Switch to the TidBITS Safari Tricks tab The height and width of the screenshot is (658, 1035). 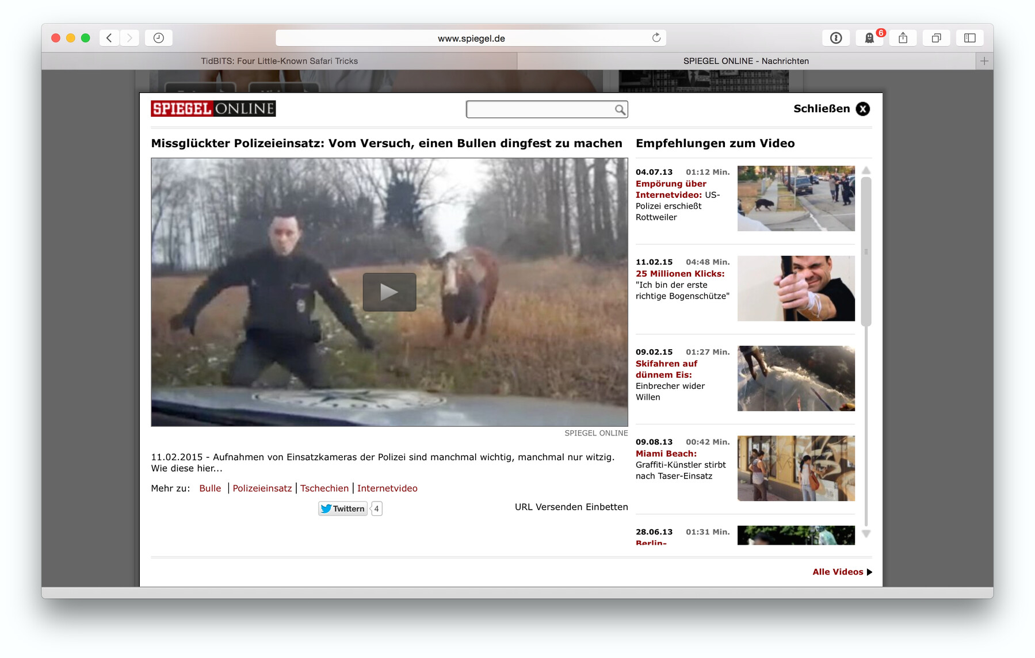pos(279,61)
